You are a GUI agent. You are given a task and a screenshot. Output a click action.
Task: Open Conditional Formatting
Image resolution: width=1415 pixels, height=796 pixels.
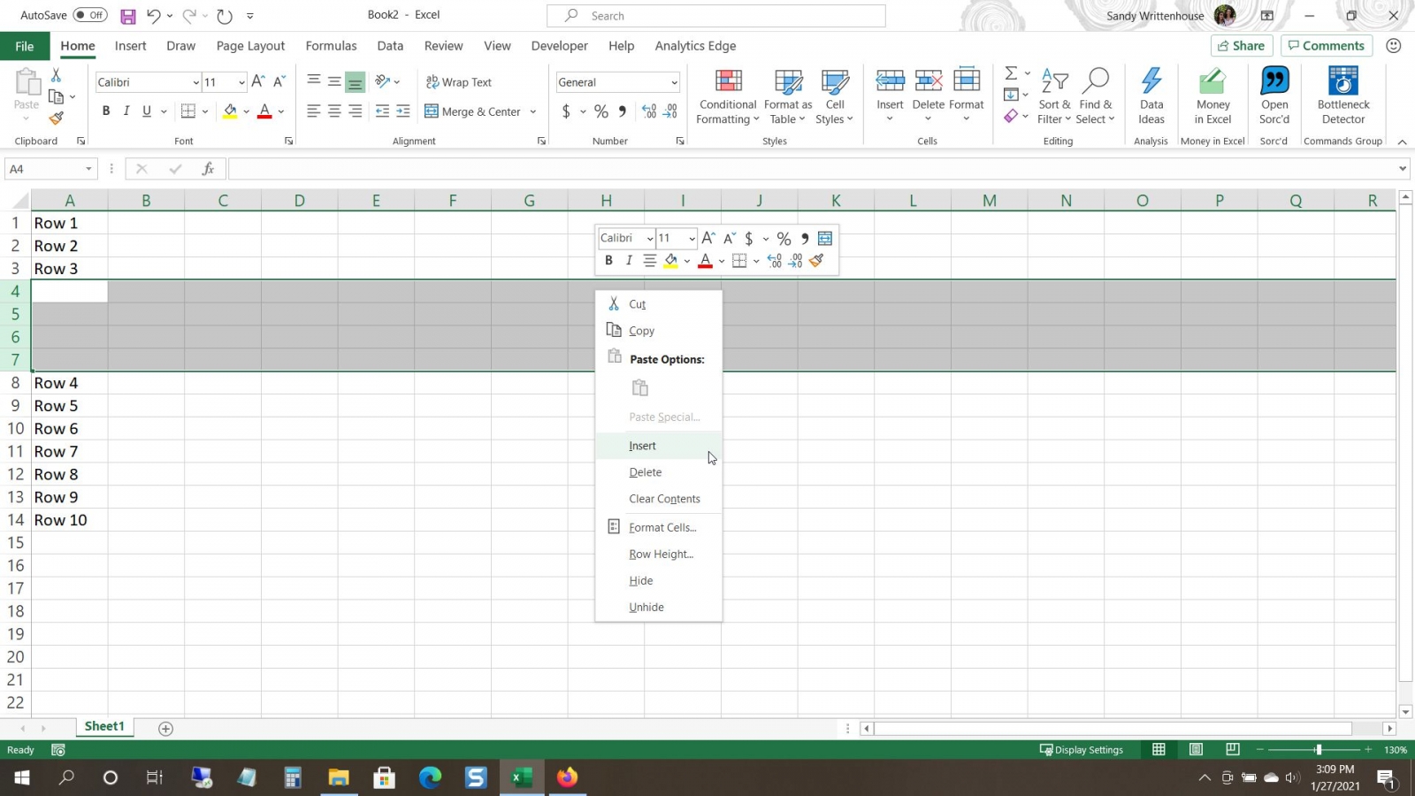pyautogui.click(x=728, y=97)
